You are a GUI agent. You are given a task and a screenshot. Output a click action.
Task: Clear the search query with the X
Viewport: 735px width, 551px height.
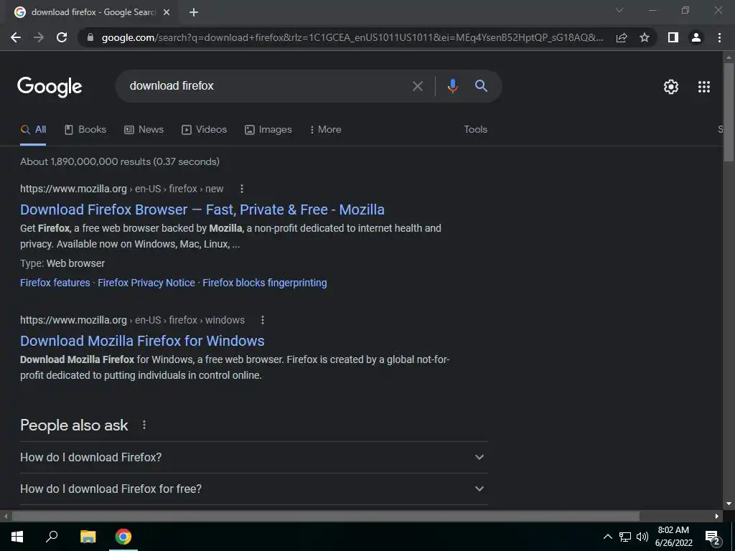coord(417,86)
